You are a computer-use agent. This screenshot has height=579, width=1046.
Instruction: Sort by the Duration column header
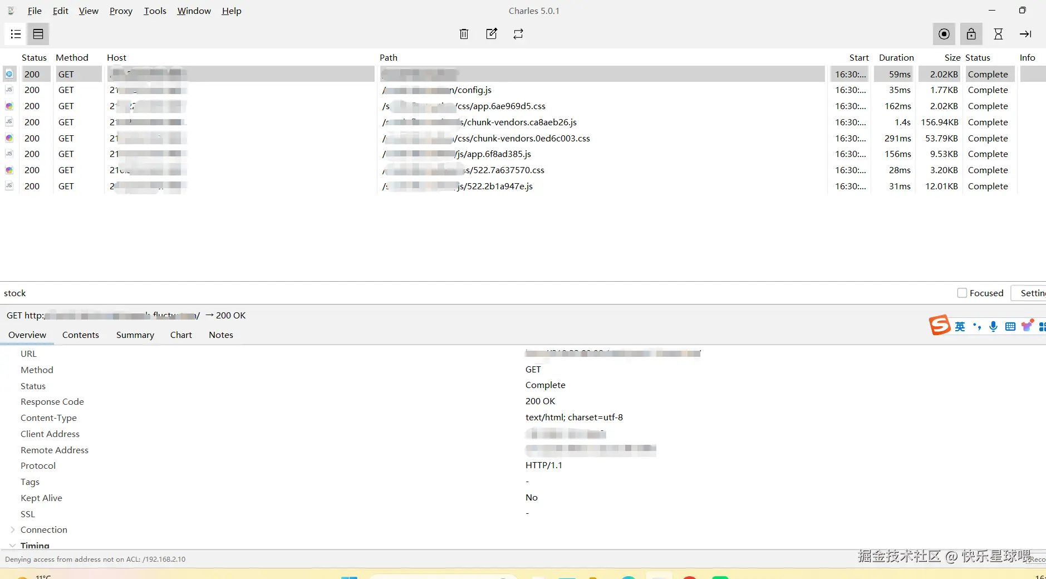tap(896, 57)
